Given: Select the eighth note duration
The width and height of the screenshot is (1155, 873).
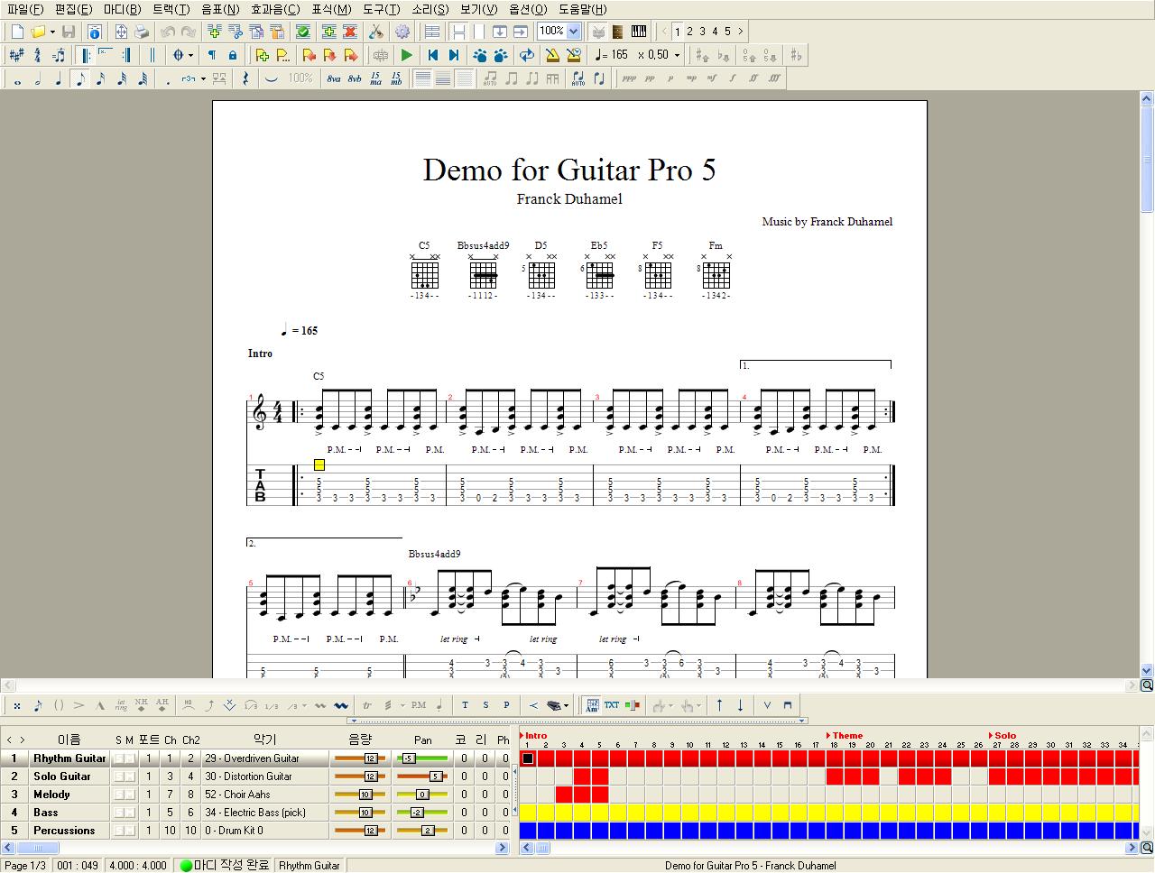Looking at the screenshot, I should pyautogui.click(x=79, y=79).
